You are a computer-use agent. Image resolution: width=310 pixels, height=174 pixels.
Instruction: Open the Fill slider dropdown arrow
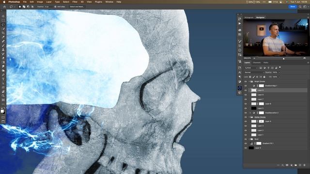click(x=279, y=77)
